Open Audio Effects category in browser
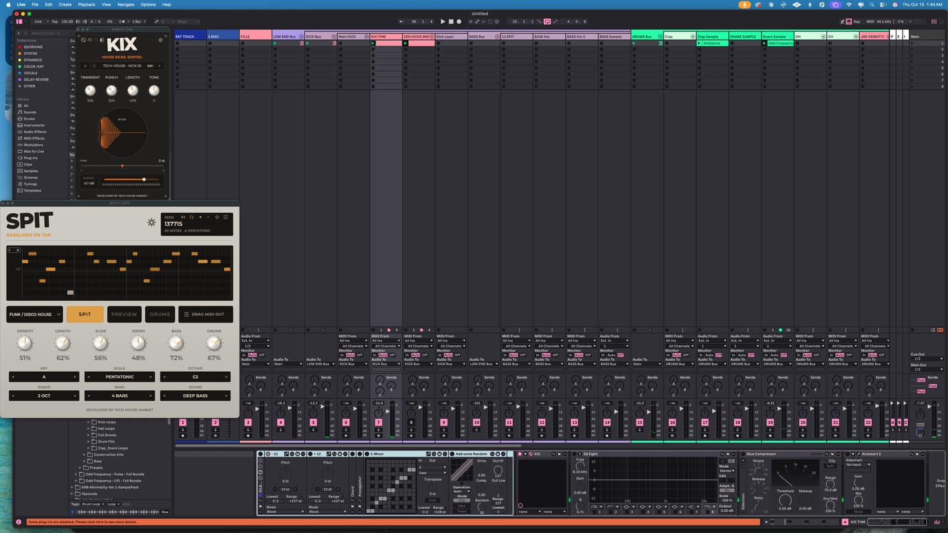 [x=35, y=132]
